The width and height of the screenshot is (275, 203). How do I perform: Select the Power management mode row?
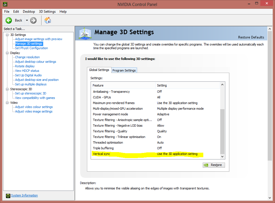[156, 114]
